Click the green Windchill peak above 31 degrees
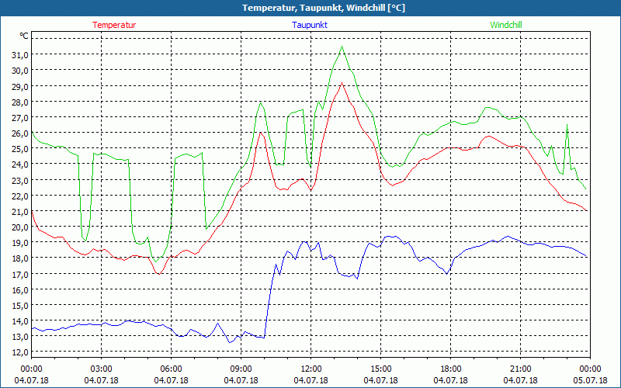The height and width of the screenshot is (388, 621). tap(342, 47)
